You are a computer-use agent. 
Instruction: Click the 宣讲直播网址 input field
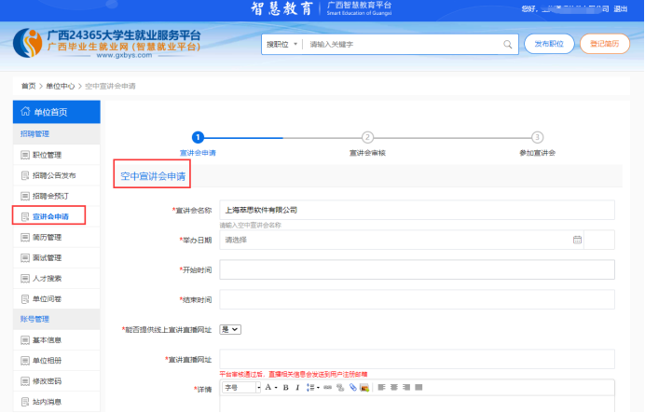[x=418, y=359]
